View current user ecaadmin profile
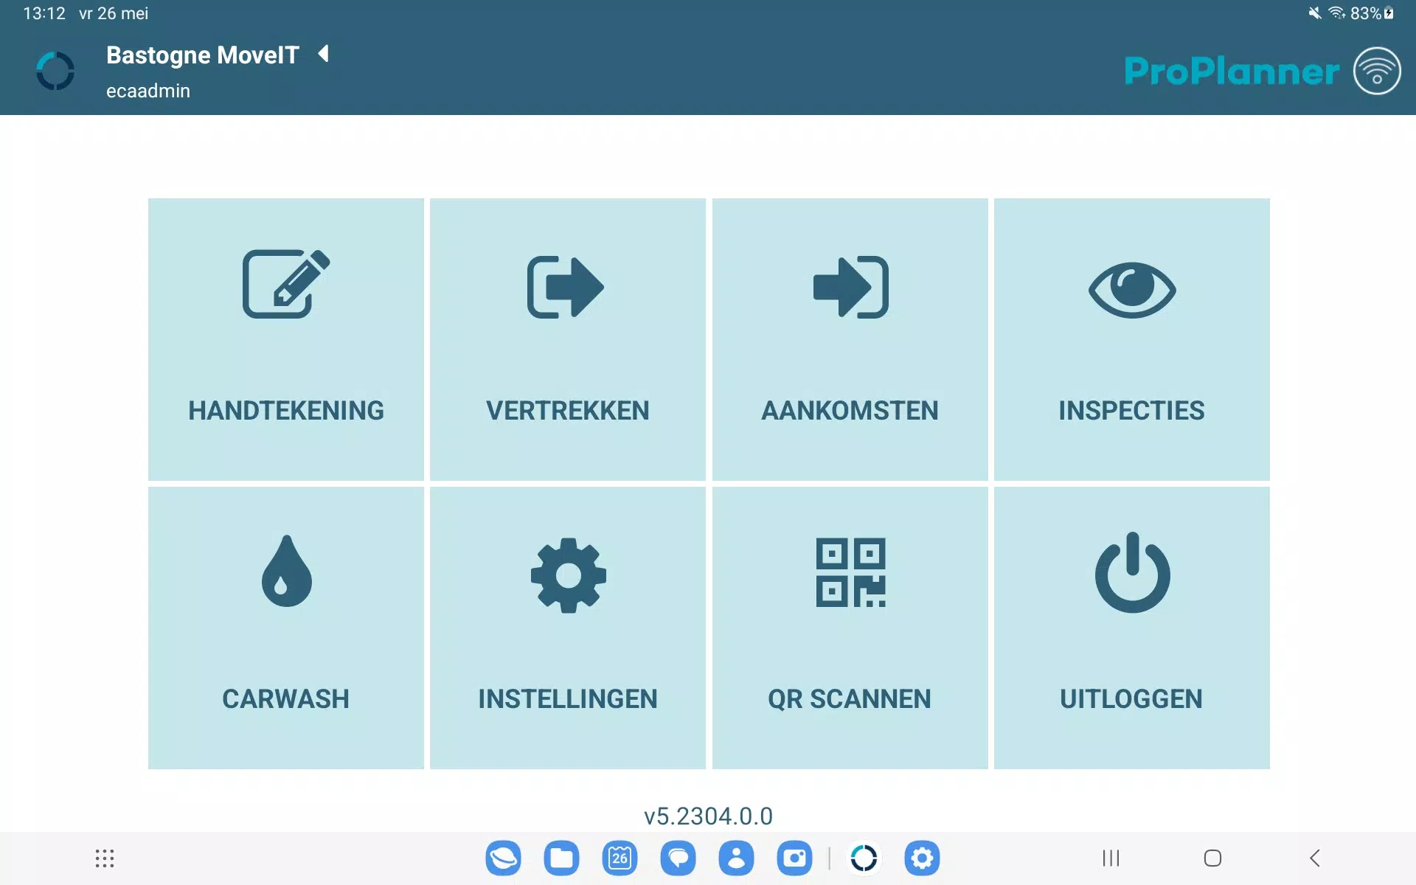The image size is (1416, 885). (147, 91)
